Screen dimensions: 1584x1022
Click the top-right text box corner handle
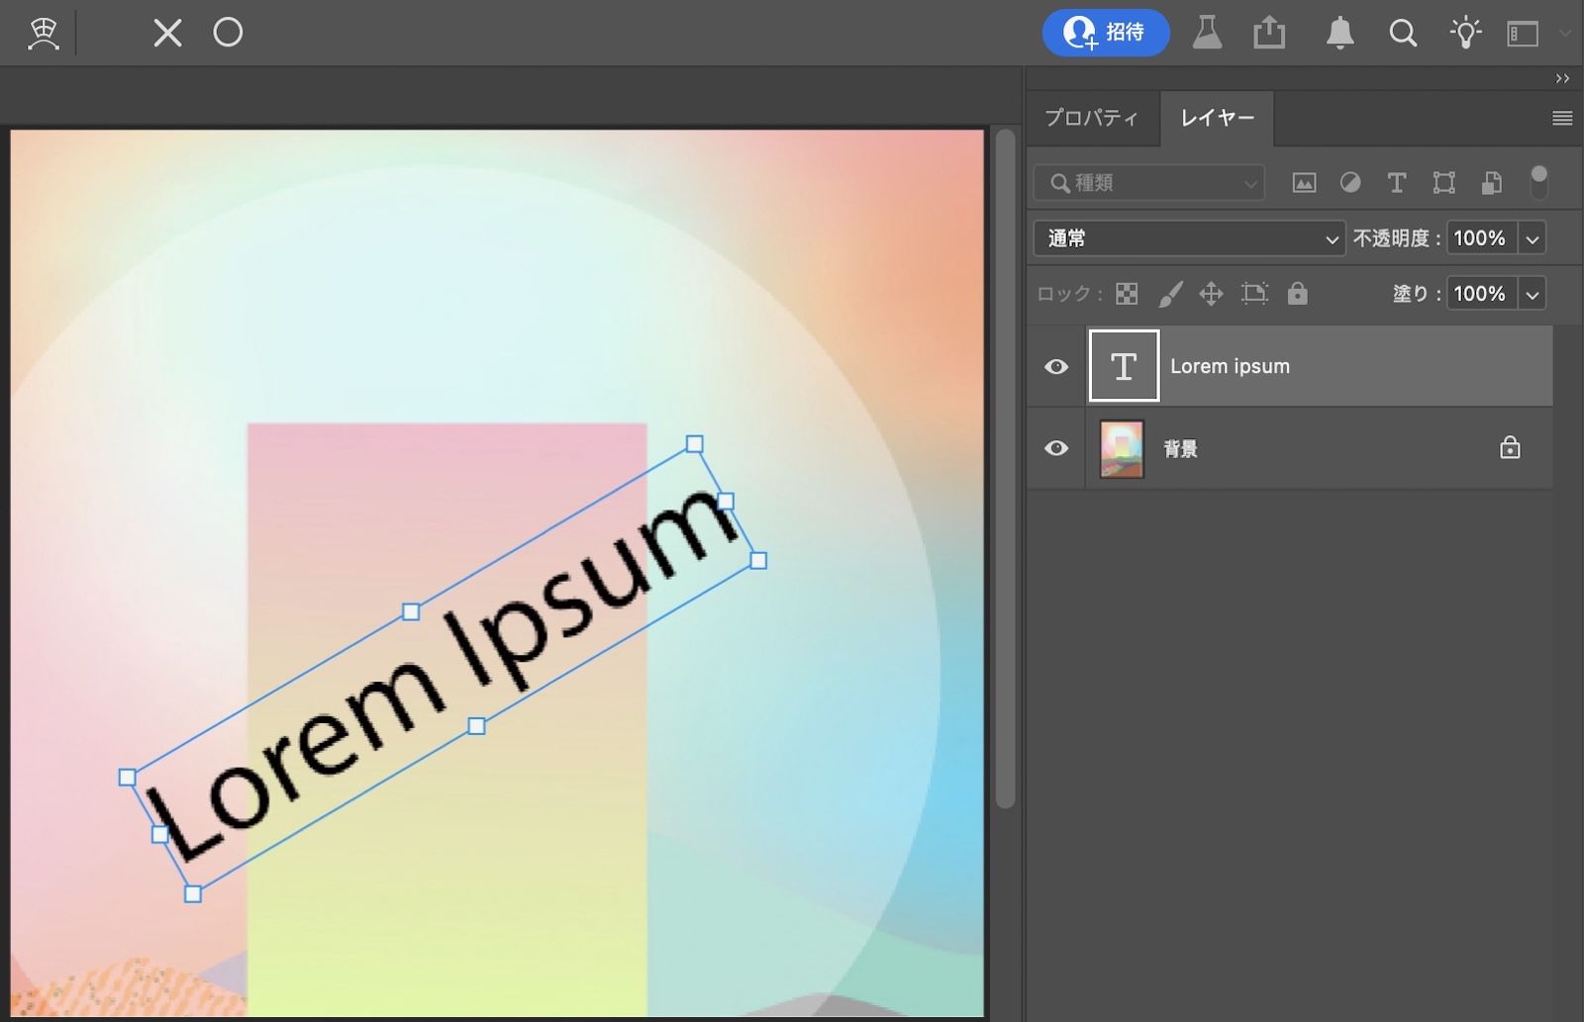[695, 444]
